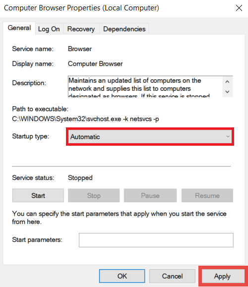Click the description scroll up arrow

(x=227, y=82)
